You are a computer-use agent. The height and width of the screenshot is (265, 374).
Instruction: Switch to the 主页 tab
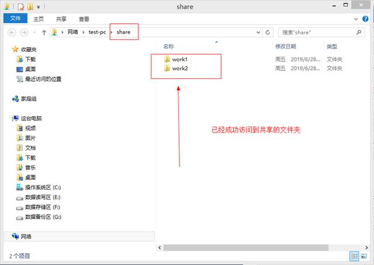point(39,19)
